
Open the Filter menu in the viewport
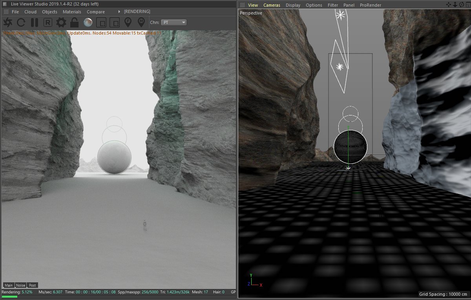tap(333, 5)
